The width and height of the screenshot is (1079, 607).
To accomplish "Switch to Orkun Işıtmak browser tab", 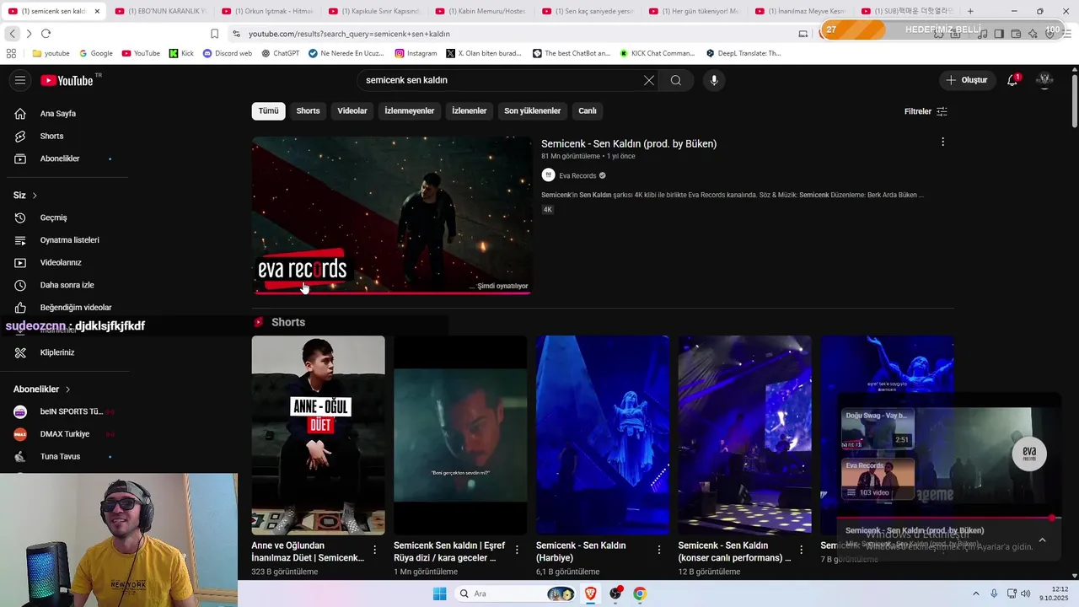I will click(266, 11).
